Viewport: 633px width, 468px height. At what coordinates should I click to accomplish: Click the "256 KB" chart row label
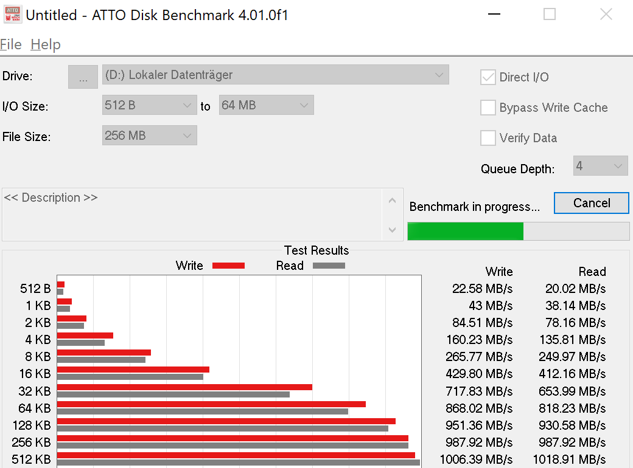click(32, 442)
